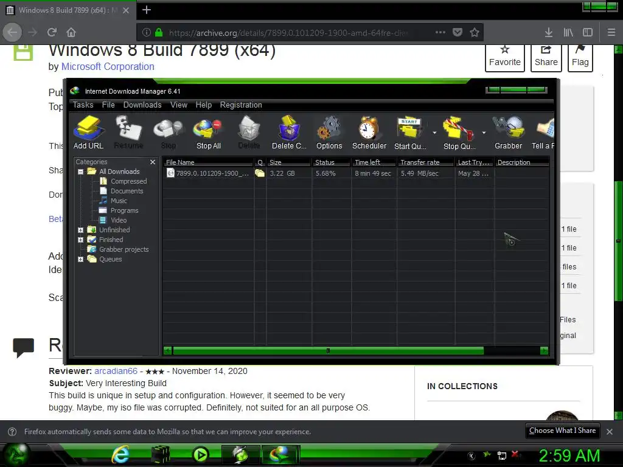Open Start Queue dropdown arrow
This screenshot has width=623, height=467.
pyautogui.click(x=434, y=133)
